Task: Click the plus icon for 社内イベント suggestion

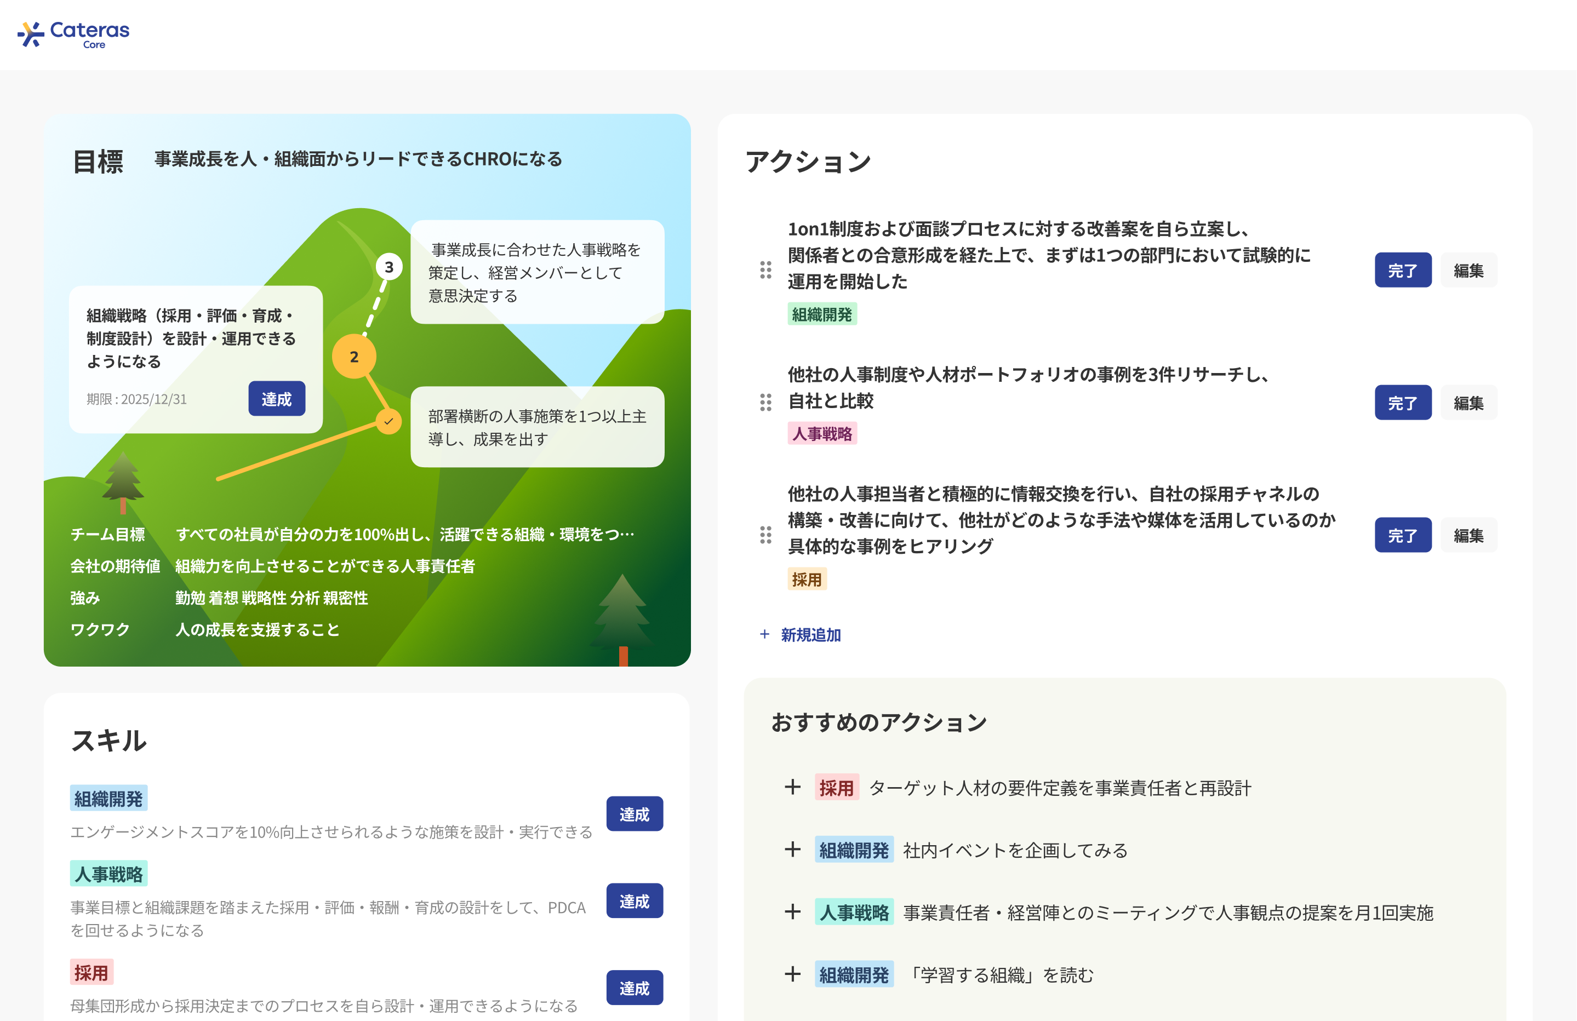Action: pyautogui.click(x=792, y=850)
